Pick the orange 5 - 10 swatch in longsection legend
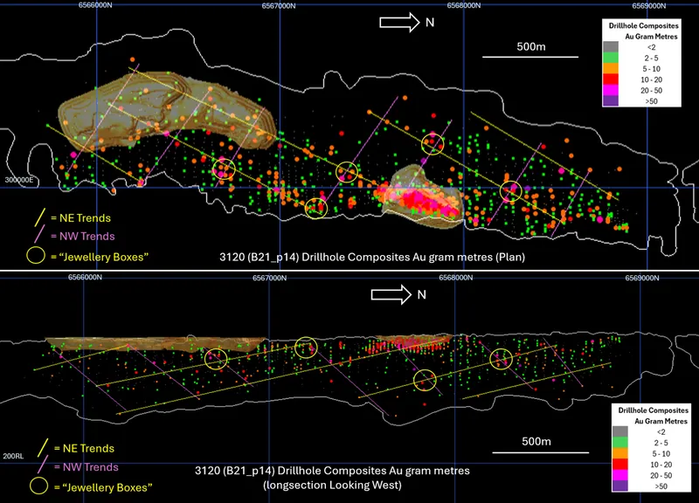The height and width of the screenshot is (503, 699). (x=620, y=453)
